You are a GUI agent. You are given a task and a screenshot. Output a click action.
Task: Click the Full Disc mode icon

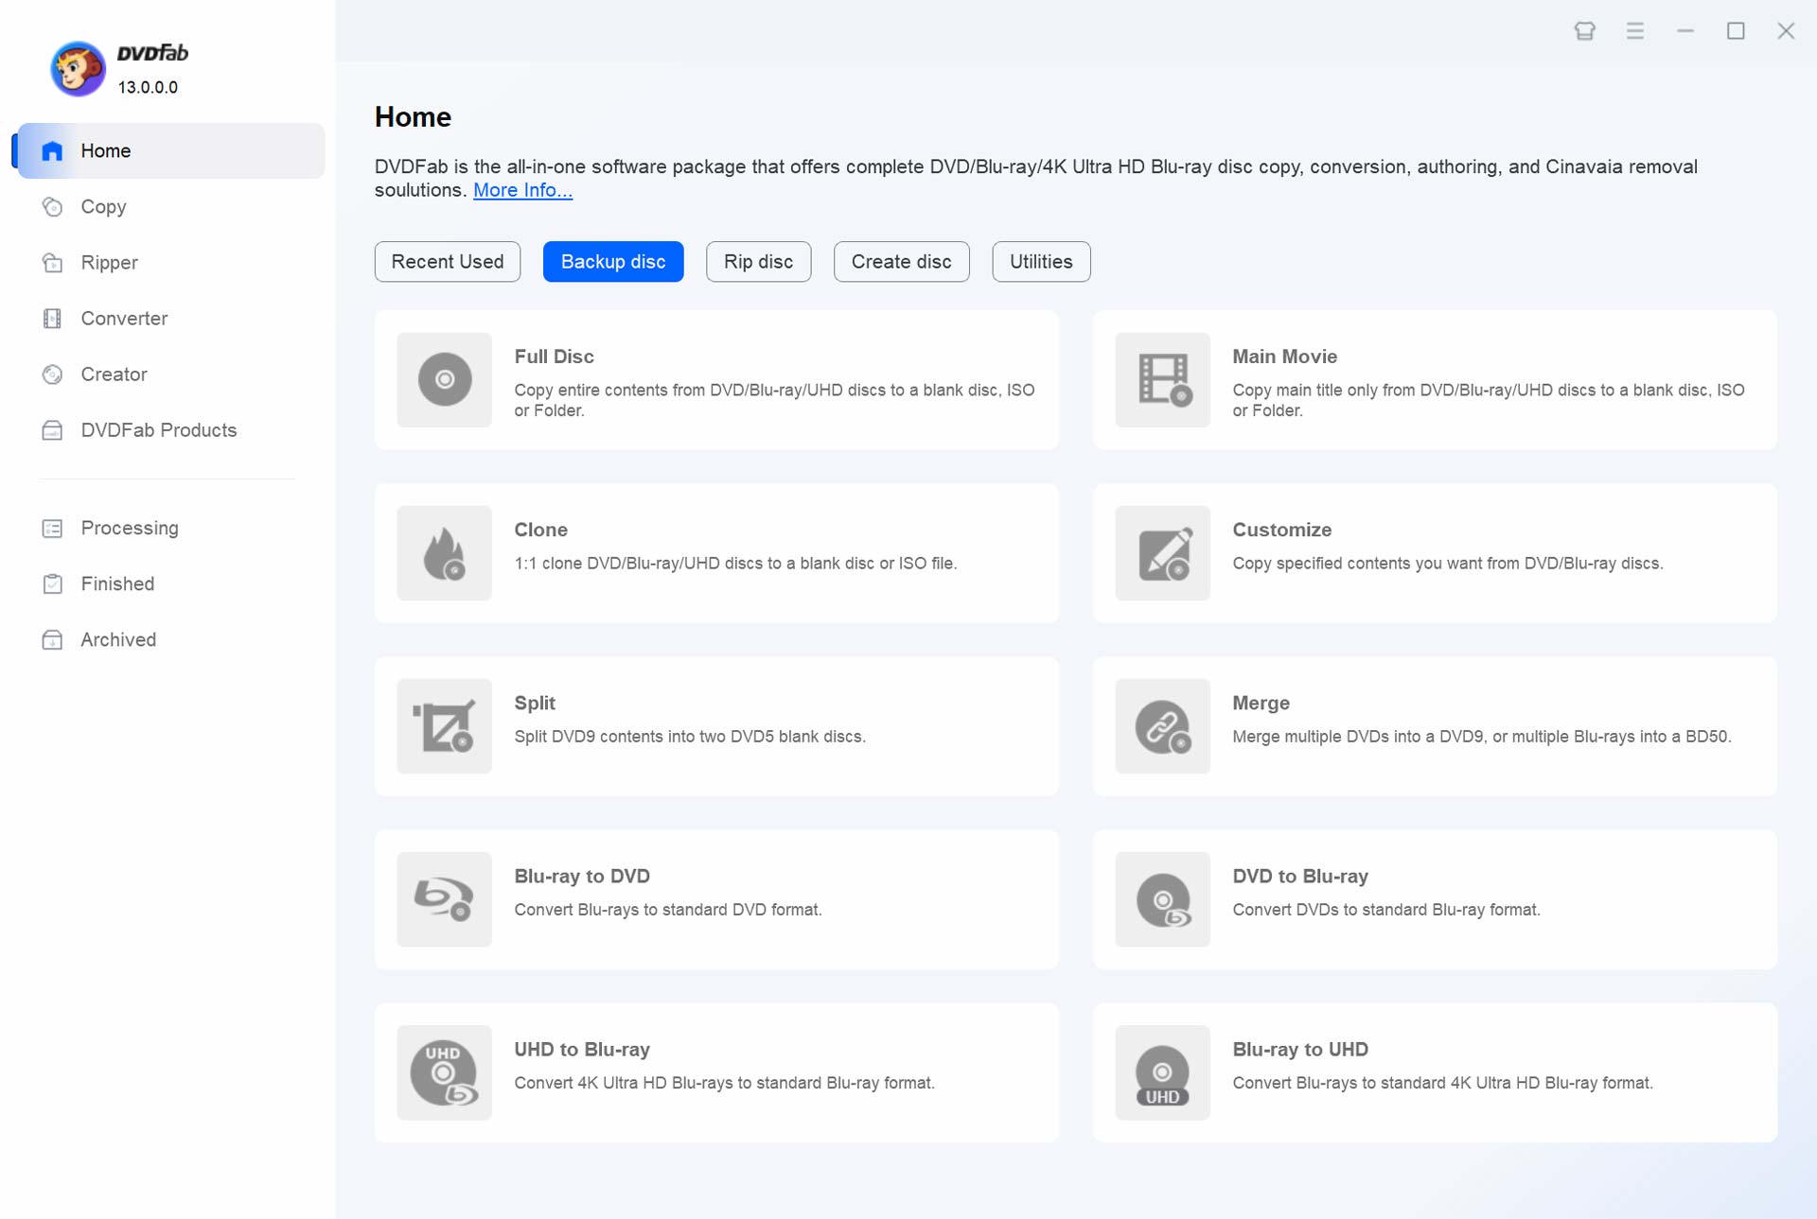(444, 379)
